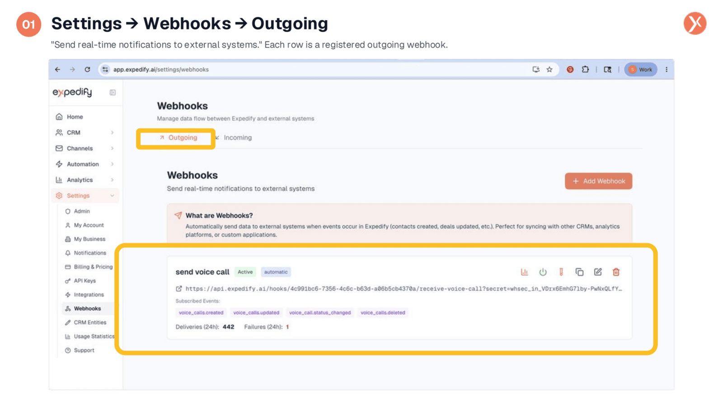Click the browser forward arrow

click(72, 69)
